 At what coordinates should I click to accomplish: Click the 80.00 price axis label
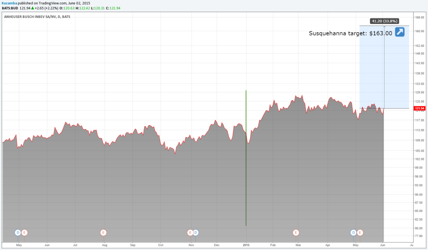(x=420, y=228)
